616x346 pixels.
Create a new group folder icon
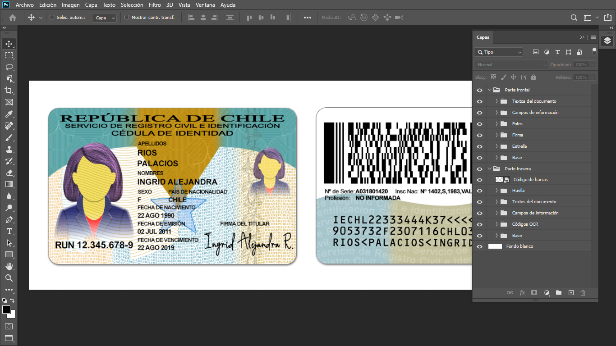point(559,293)
